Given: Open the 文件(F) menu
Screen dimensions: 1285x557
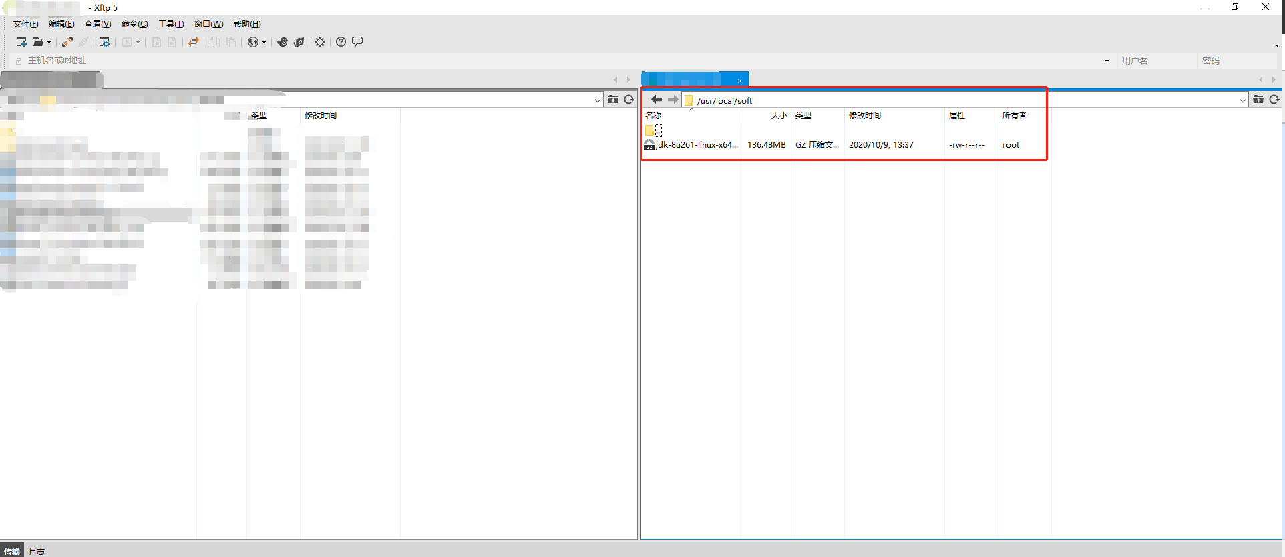Looking at the screenshot, I should pos(26,24).
